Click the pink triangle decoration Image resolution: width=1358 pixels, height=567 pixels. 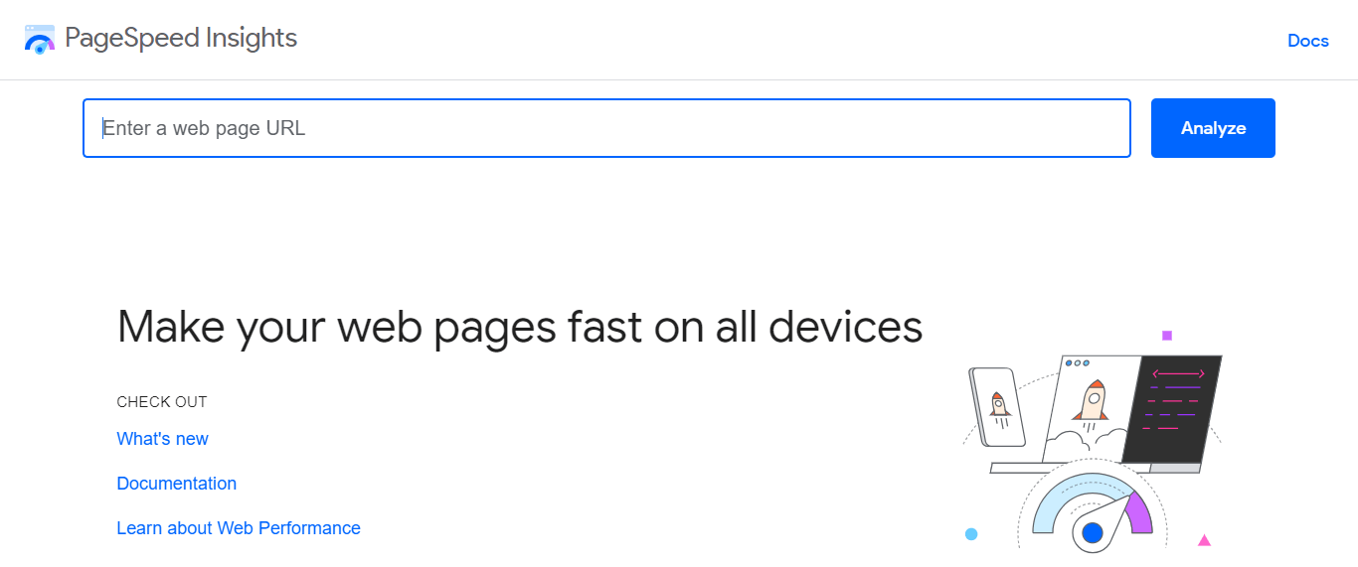pos(1204,540)
